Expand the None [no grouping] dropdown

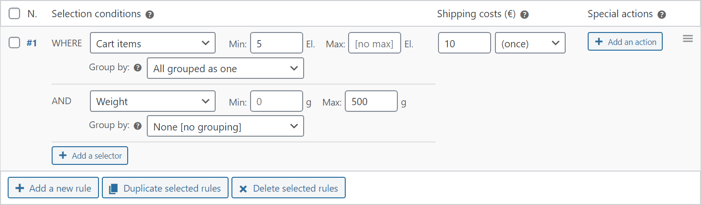click(225, 126)
